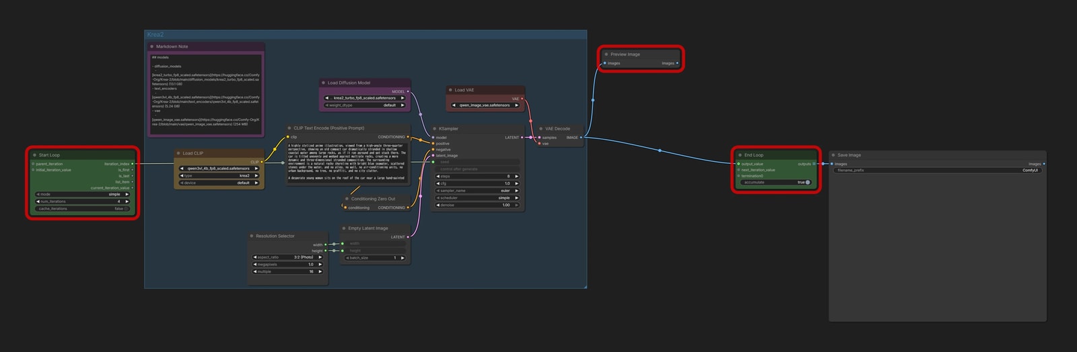Click the LATENT output socket on Empty Latent Image
Image resolution: width=1077 pixels, height=352 pixels.
409,236
